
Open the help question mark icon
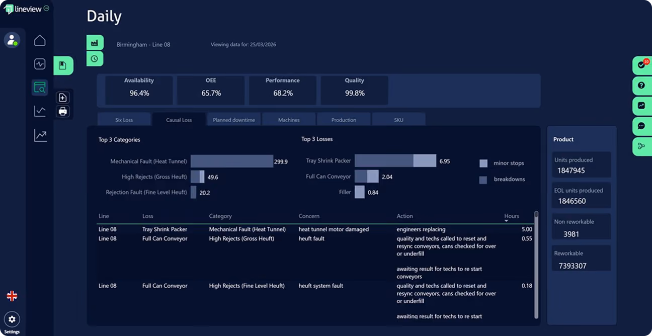click(x=642, y=86)
